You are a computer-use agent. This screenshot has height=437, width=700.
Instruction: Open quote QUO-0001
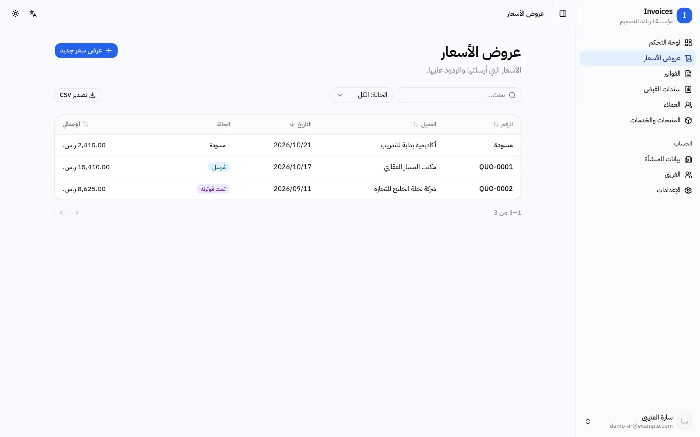point(496,167)
